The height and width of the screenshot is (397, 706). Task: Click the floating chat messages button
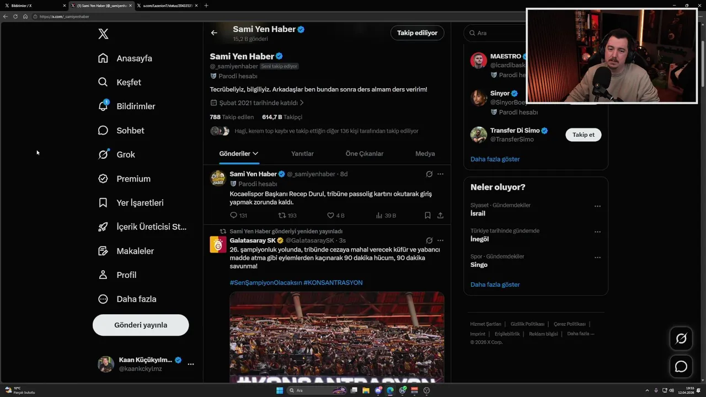coord(681,366)
